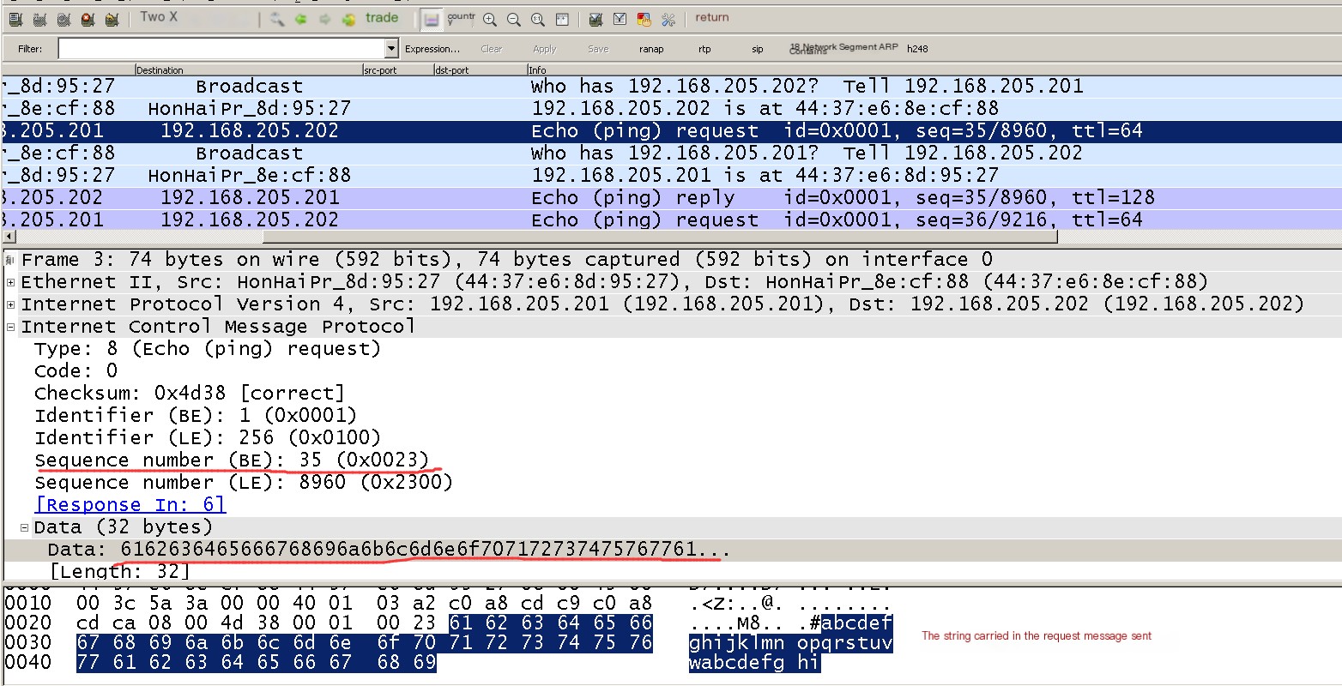Select '192.168.205.202 is at 44:37:e6:8e:cf:88' row
This screenshot has height=686, width=1342.
[671, 109]
